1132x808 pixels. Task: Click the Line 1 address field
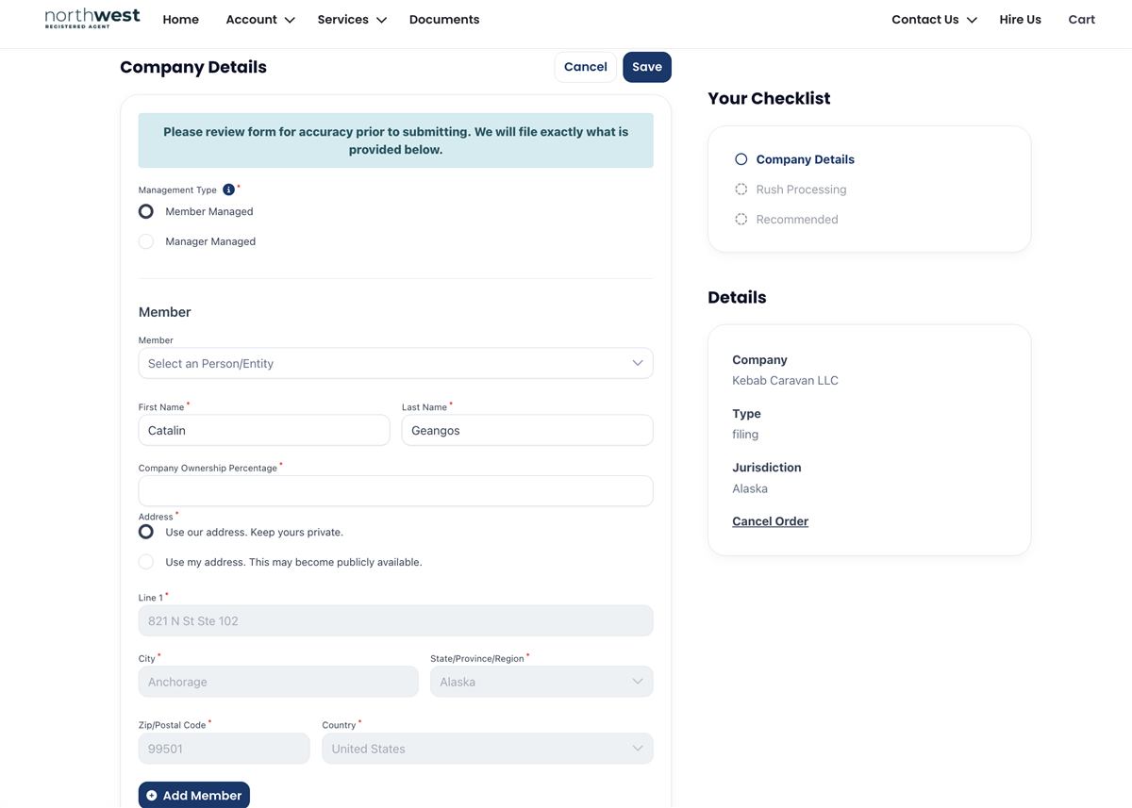point(395,620)
